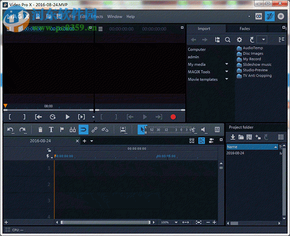Undo the last action in timeline toolbar
The width and height of the screenshot is (290, 236).
[10, 130]
